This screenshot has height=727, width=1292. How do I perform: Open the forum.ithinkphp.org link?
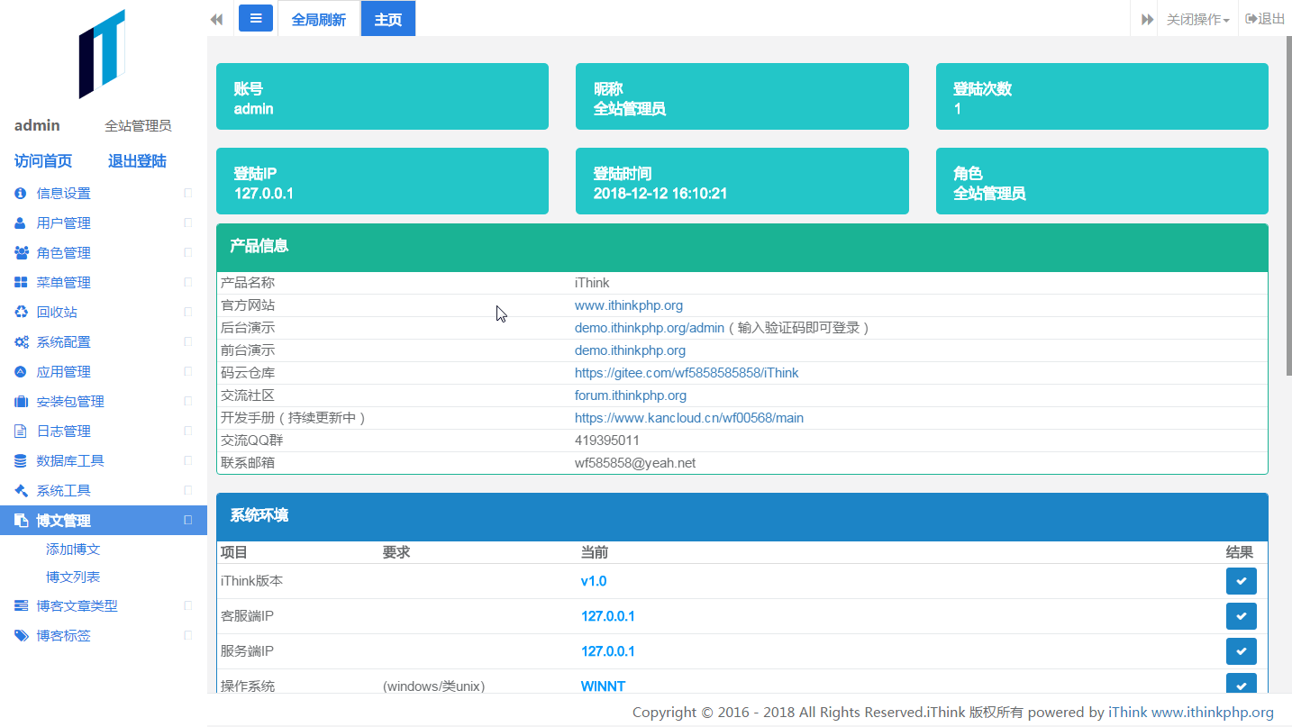[631, 395]
